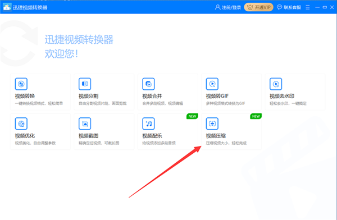Open the 视频压缩 compress icon
This screenshot has height=220, width=337.
coord(212,123)
